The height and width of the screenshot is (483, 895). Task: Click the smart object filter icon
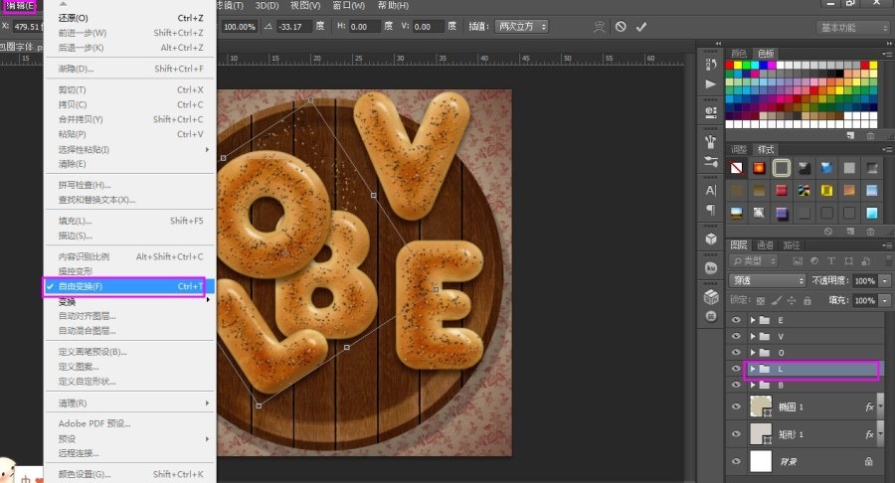tap(865, 261)
